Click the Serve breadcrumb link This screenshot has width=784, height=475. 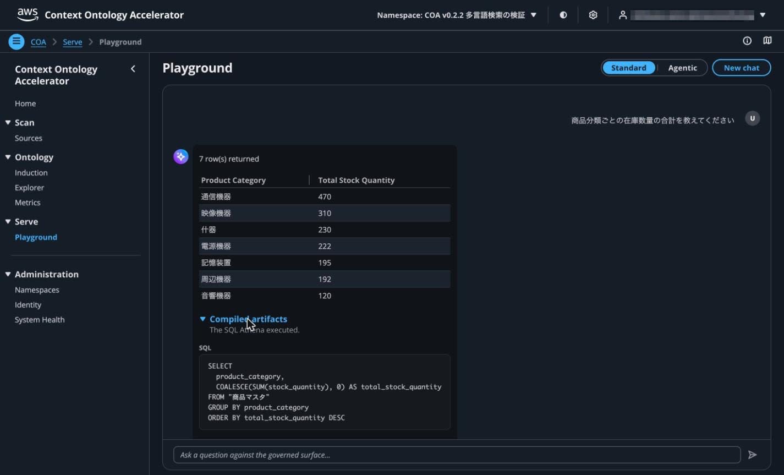73,42
